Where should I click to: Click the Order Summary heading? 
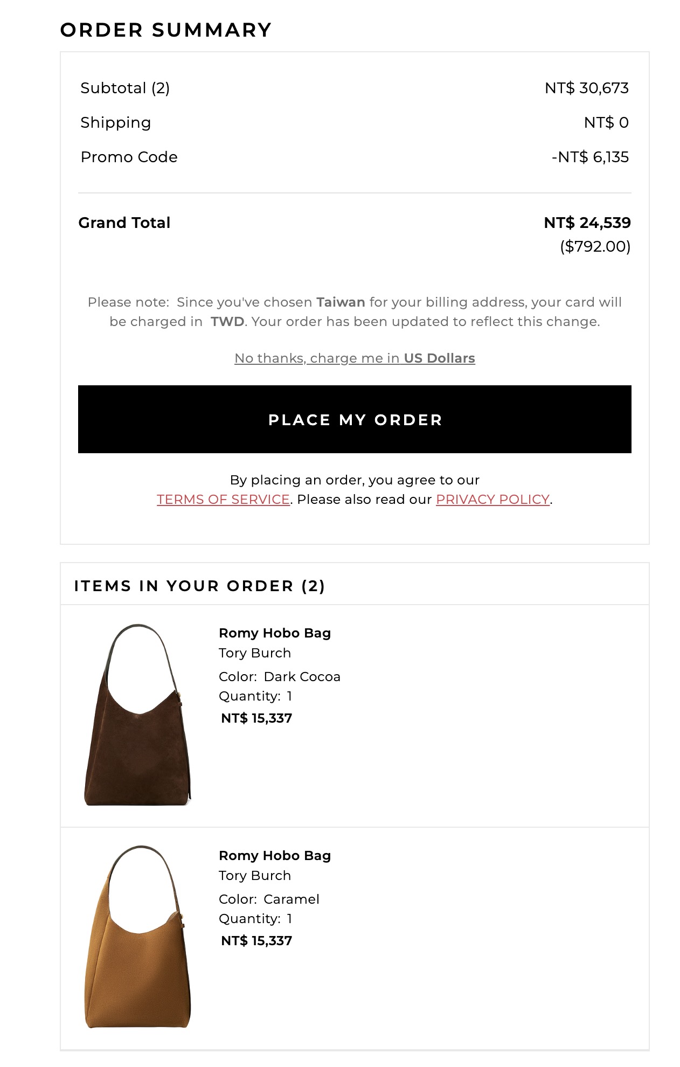pos(166,30)
